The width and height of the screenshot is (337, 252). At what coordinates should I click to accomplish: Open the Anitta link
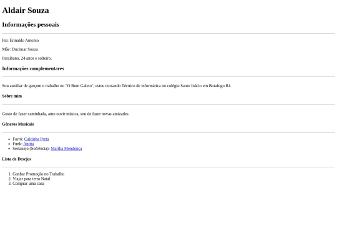point(29,144)
